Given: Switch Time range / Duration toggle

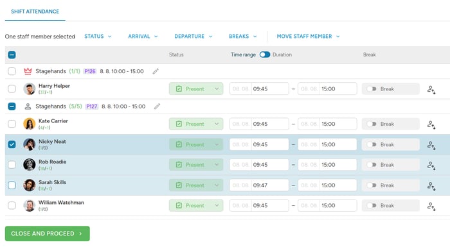Looking at the screenshot, I should pos(265,55).
